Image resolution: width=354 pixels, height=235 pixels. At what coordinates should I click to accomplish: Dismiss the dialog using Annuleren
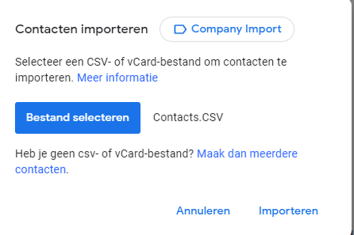click(x=203, y=211)
